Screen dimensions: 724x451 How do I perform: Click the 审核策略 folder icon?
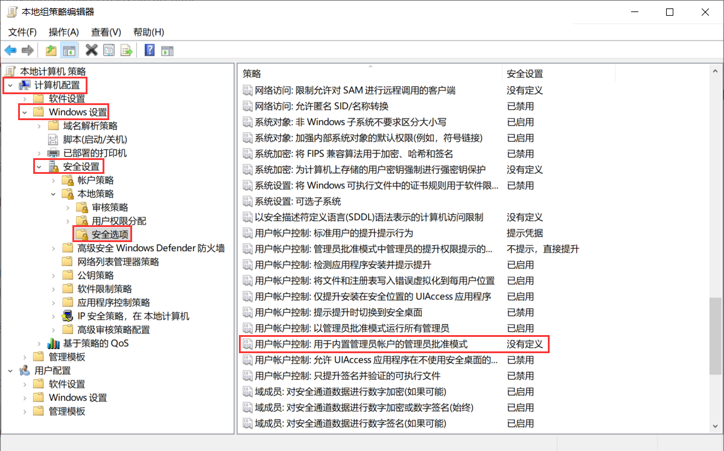[x=82, y=207]
